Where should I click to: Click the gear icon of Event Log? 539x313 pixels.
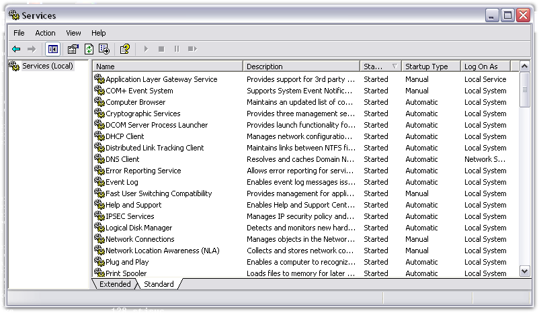(x=99, y=182)
